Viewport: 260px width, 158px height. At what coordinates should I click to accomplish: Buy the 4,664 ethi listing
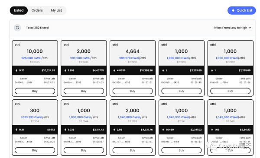133,91
